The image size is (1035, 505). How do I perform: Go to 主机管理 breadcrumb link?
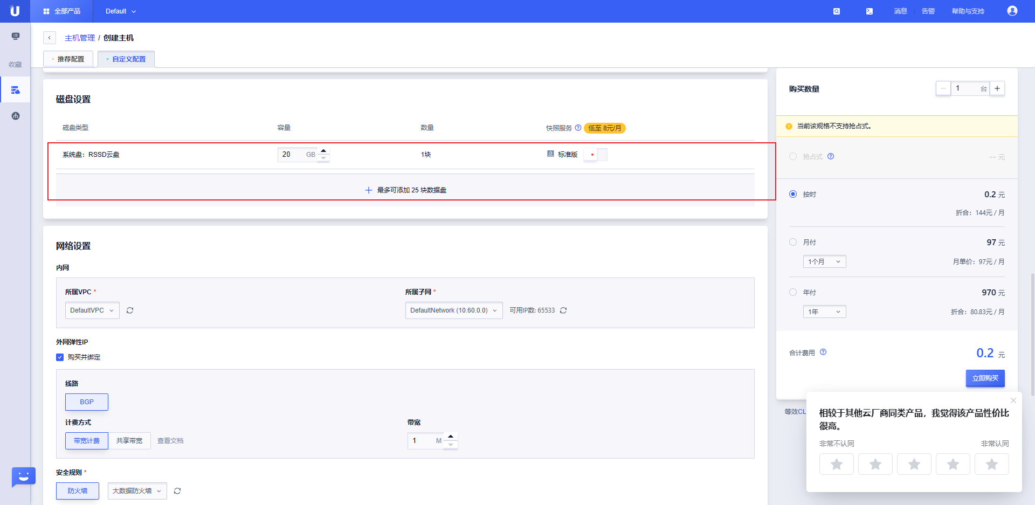tap(80, 38)
